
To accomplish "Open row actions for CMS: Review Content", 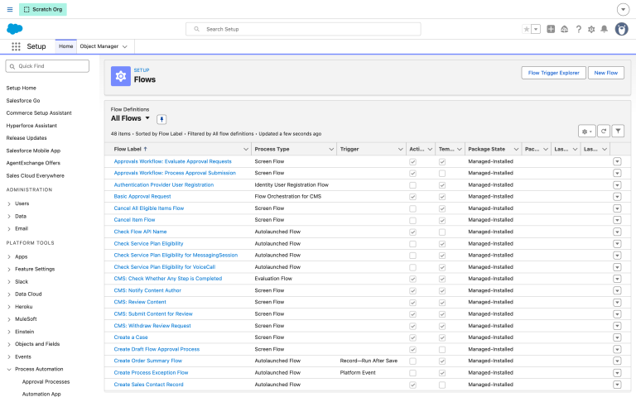I will [617, 302].
